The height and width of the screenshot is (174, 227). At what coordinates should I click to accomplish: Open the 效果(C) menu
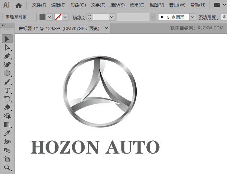coord(137,5)
